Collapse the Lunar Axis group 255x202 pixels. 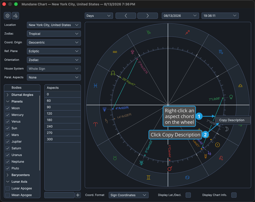[7, 182]
